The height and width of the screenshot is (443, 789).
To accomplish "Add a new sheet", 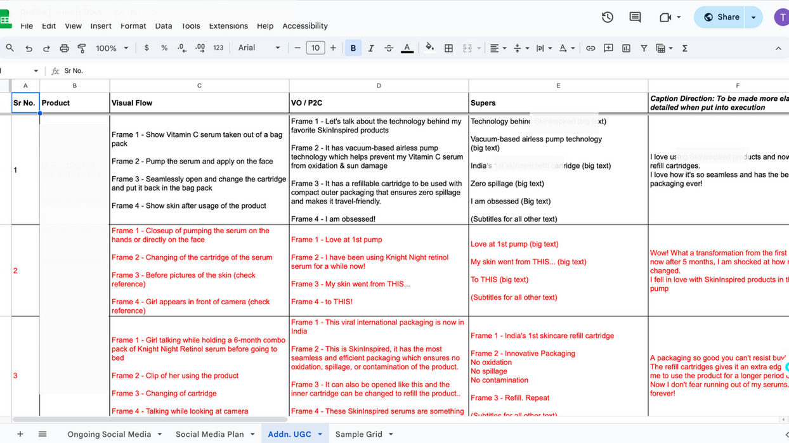I will (20, 434).
